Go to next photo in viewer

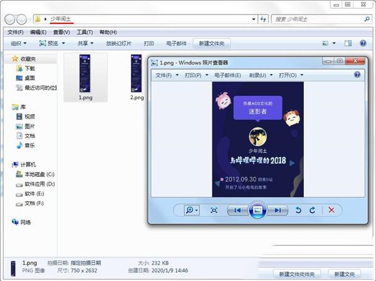click(x=276, y=210)
